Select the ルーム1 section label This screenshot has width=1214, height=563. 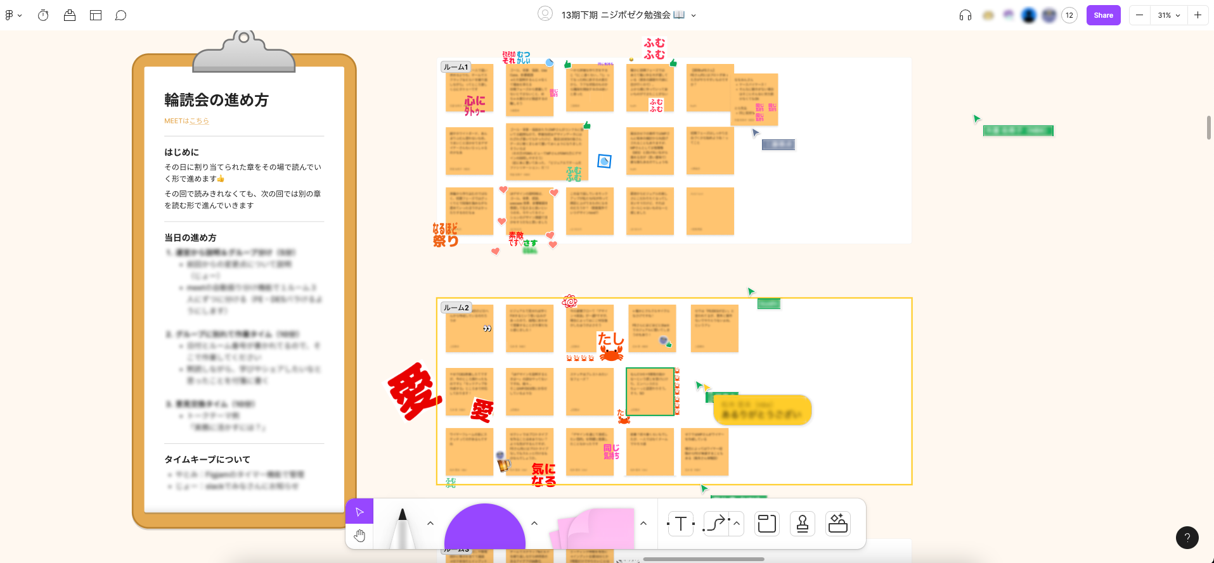tap(456, 67)
